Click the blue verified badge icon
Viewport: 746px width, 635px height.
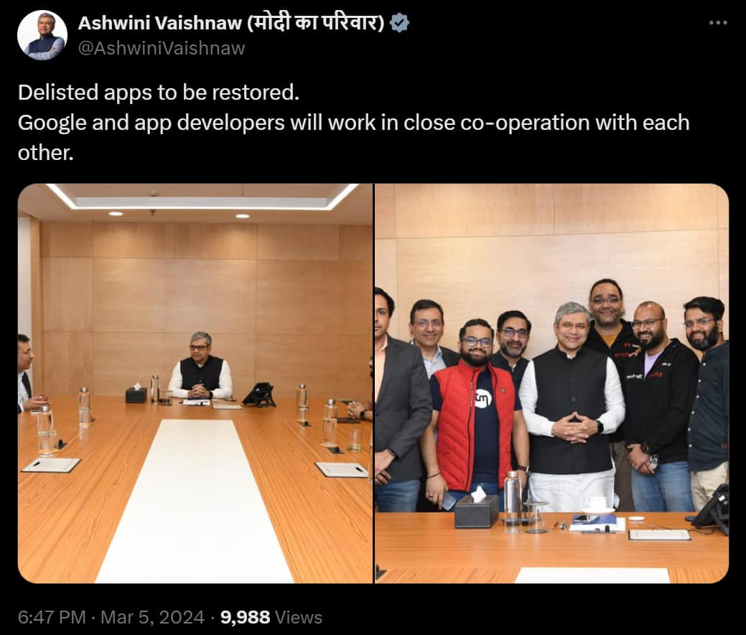click(399, 23)
